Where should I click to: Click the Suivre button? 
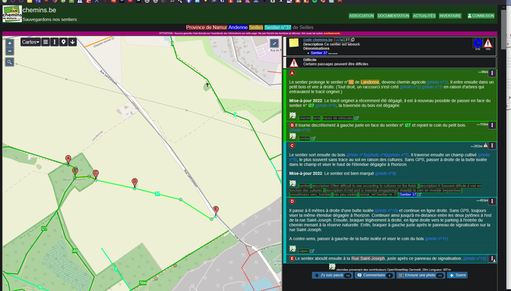point(457,276)
